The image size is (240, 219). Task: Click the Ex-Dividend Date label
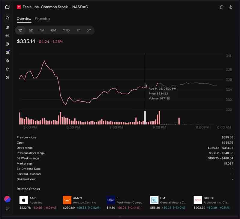28,169
